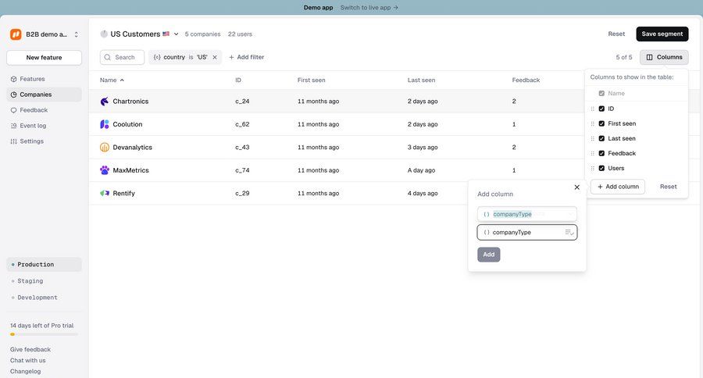This screenshot has width=703, height=378.
Task: Click the Search field
Action: [x=122, y=57]
